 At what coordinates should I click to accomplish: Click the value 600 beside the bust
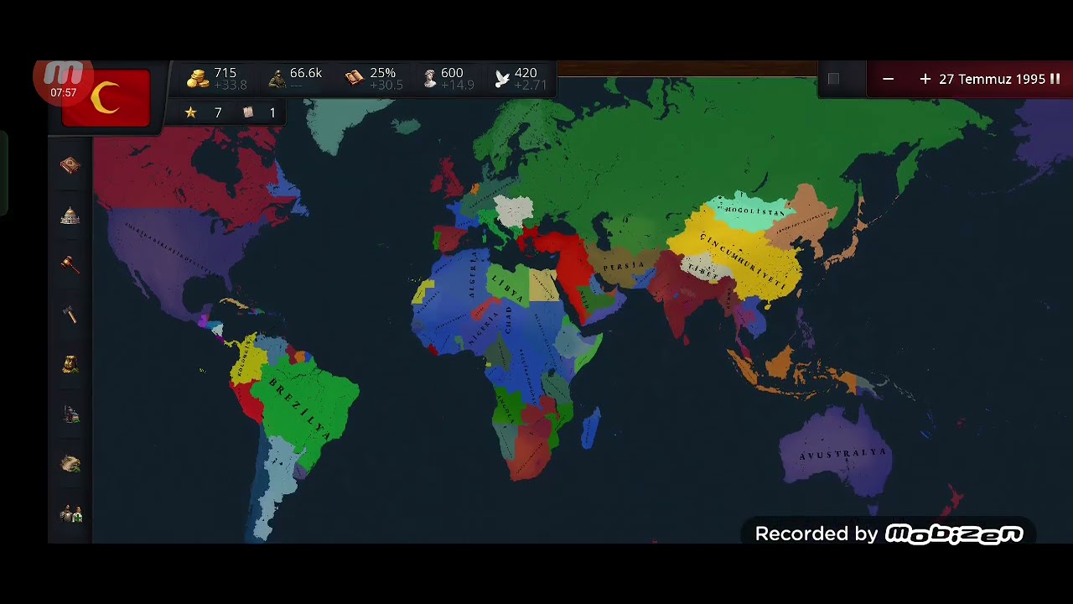pos(452,73)
